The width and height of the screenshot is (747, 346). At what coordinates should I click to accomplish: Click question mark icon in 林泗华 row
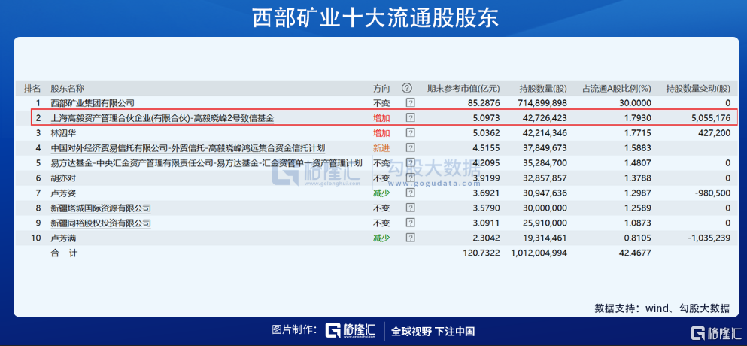[411, 133]
